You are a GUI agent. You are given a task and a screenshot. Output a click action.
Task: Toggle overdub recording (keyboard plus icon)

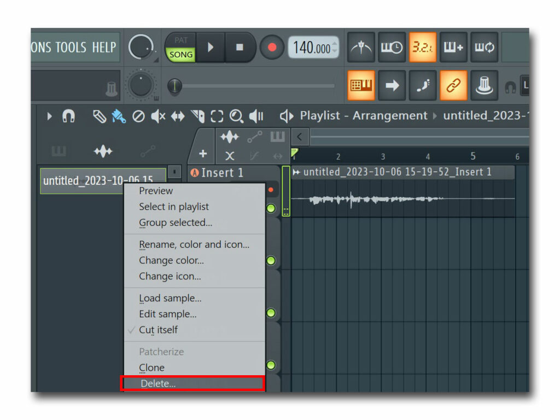point(453,47)
